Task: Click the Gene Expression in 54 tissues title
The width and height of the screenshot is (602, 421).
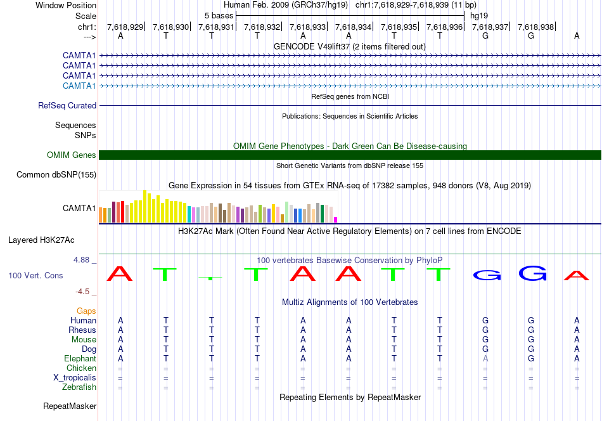Action: pos(350,186)
